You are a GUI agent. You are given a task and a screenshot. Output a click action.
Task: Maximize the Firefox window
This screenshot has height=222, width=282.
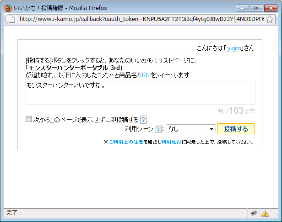256,8
